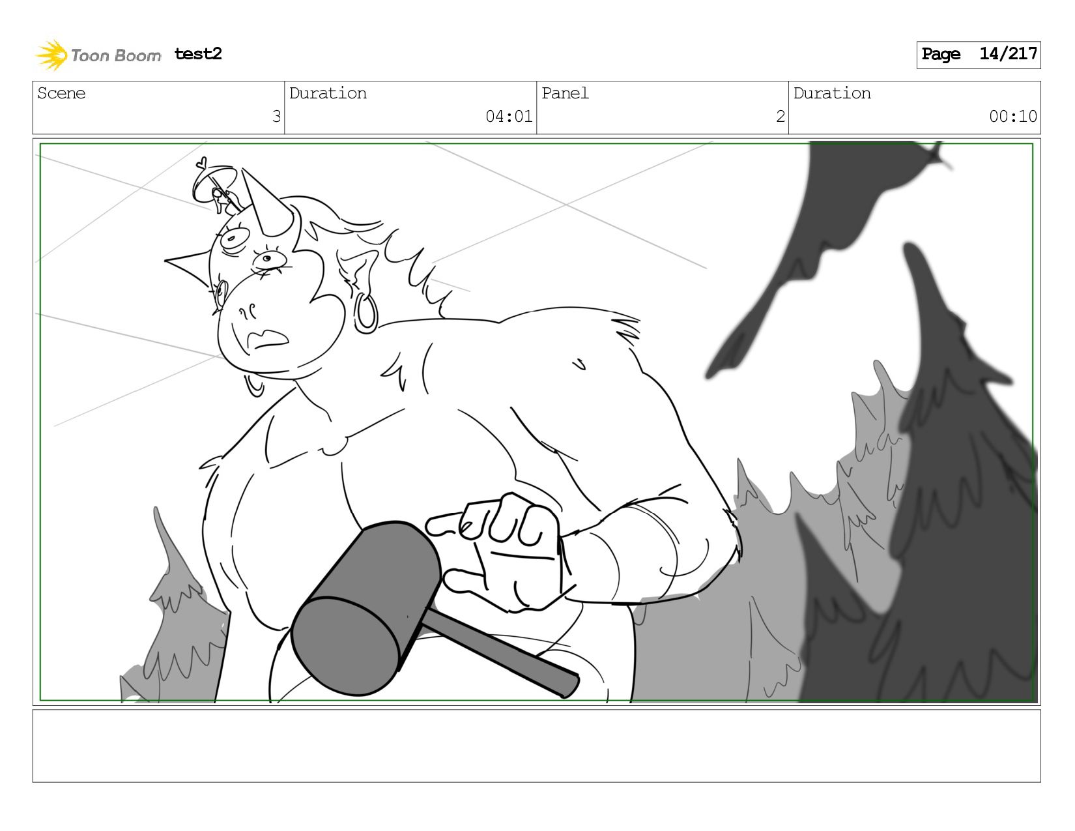This screenshot has width=1075, height=831.
Task: Click the Page 14/217 indicator
Action: point(979,55)
